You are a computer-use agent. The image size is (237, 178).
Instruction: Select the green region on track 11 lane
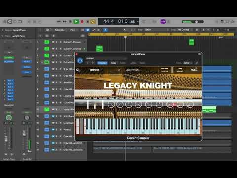click(x=209, y=110)
